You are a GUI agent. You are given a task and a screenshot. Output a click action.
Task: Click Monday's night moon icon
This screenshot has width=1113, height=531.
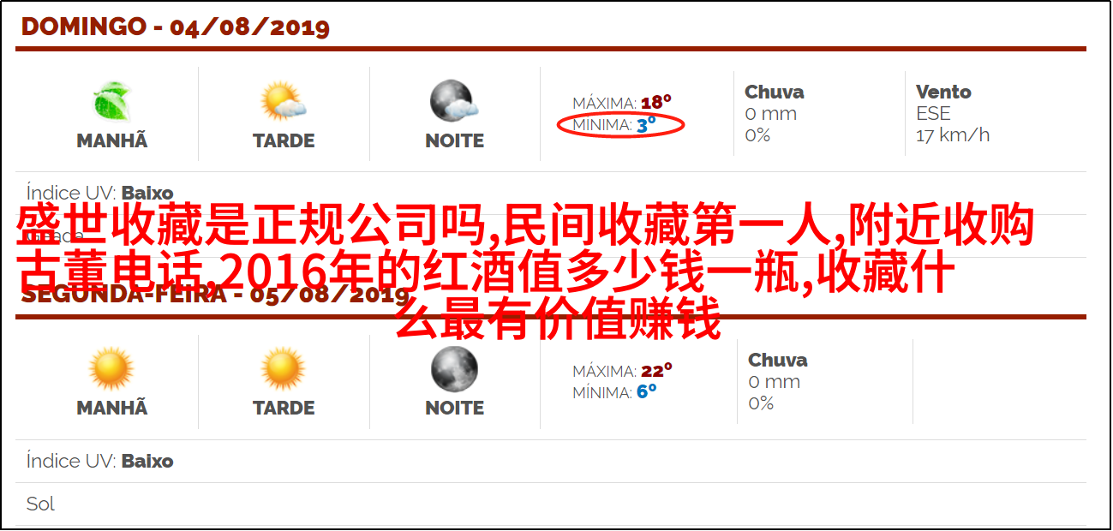click(x=454, y=369)
